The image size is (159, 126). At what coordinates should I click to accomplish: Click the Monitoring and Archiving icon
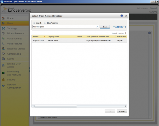click(x=3, y=73)
